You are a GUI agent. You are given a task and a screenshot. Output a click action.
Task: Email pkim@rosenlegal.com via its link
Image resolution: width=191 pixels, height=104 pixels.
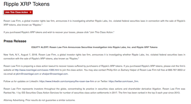(x=27, y=74)
